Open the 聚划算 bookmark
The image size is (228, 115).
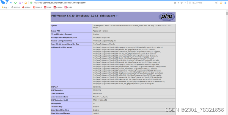tap(68, 7)
